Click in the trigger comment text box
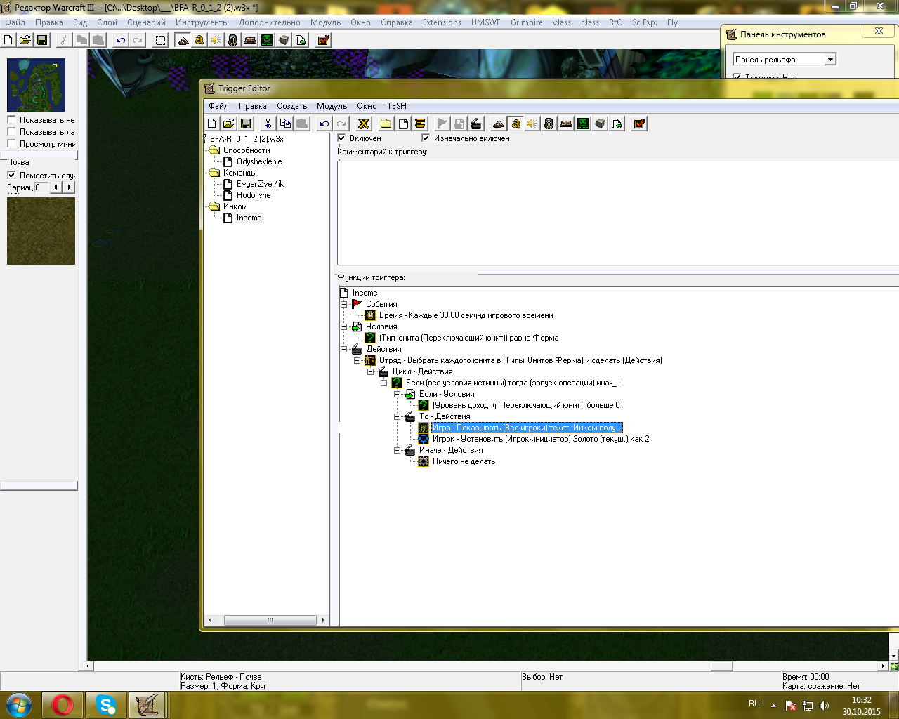This screenshot has width=899, height=719. tap(618, 213)
